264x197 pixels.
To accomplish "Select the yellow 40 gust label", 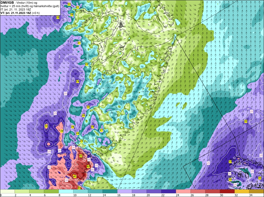I will [x=79, y=188].
